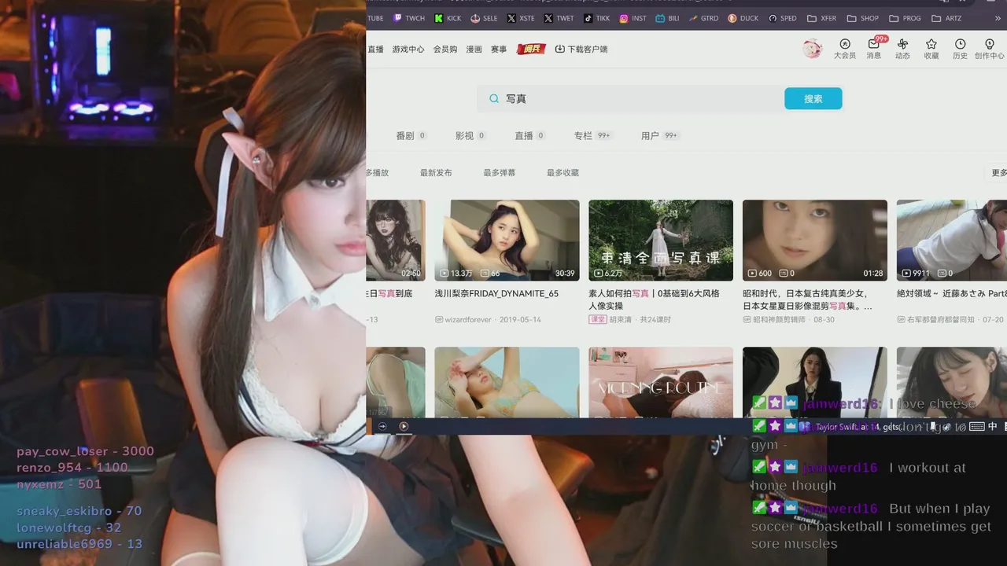The width and height of the screenshot is (1007, 566).
Task: Click the keyboard icon in system tray
Action: (x=977, y=427)
